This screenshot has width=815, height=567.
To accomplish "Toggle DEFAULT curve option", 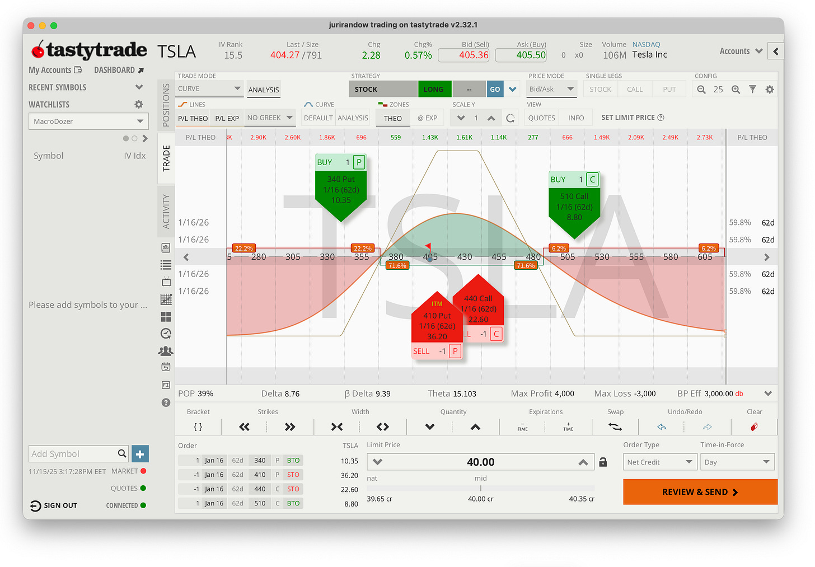I will pos(318,118).
